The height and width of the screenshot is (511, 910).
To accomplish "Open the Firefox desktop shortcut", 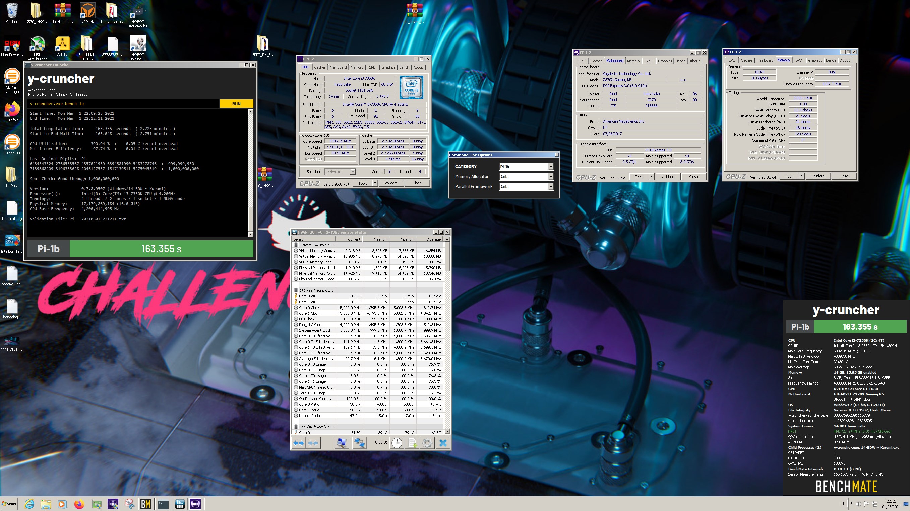I will point(12,112).
